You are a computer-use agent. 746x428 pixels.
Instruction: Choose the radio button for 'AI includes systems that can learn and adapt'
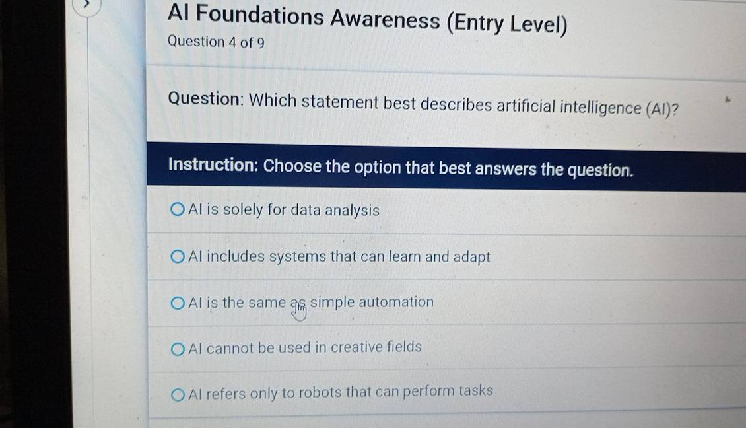pos(178,257)
